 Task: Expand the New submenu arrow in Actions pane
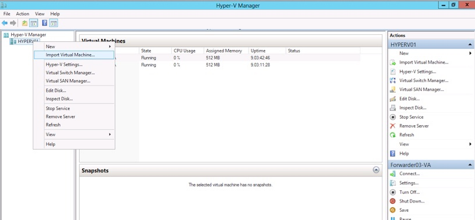point(470,54)
